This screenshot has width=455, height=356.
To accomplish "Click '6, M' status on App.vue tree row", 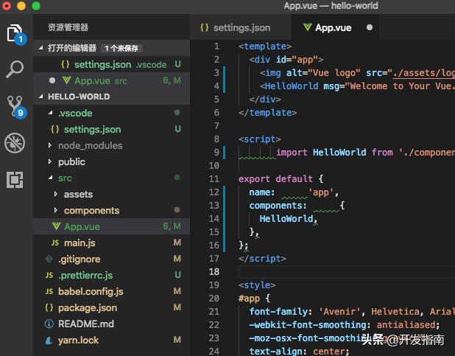I will click(172, 226).
